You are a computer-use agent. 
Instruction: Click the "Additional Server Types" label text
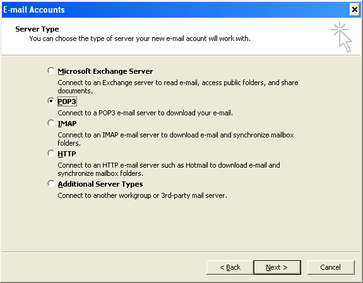100,184
